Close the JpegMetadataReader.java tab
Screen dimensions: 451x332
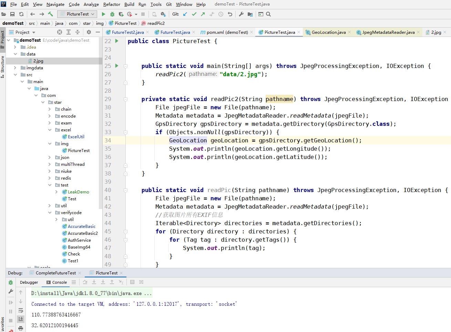coord(418,32)
